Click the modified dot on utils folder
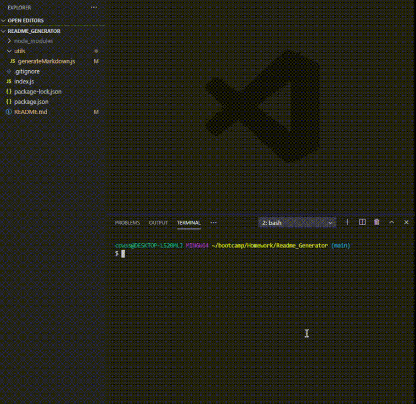This screenshot has height=404, width=416. point(96,51)
